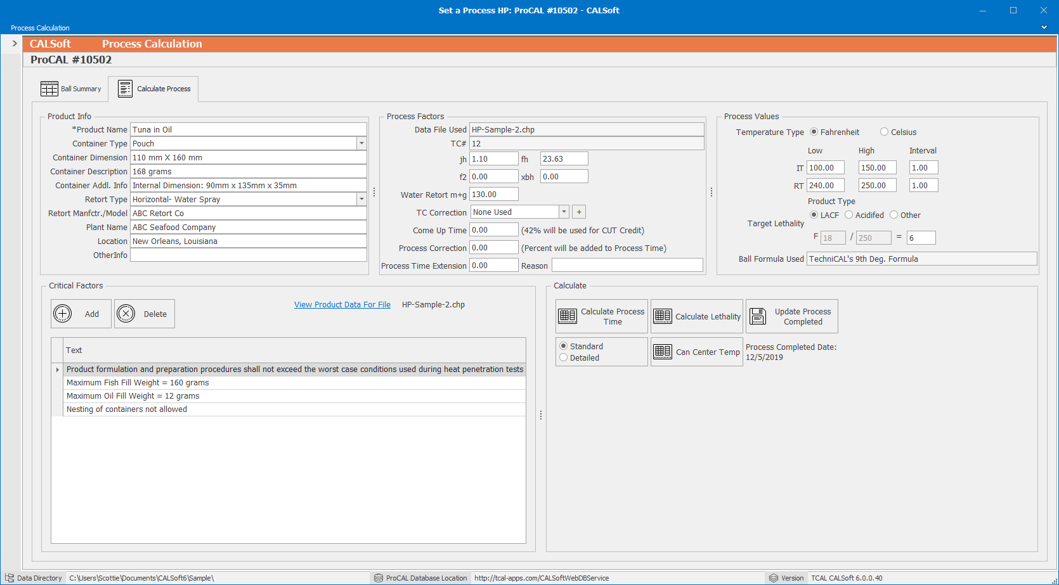Image resolution: width=1059 pixels, height=585 pixels.
Task: Click the Add plus circle icon
Action: [63, 314]
